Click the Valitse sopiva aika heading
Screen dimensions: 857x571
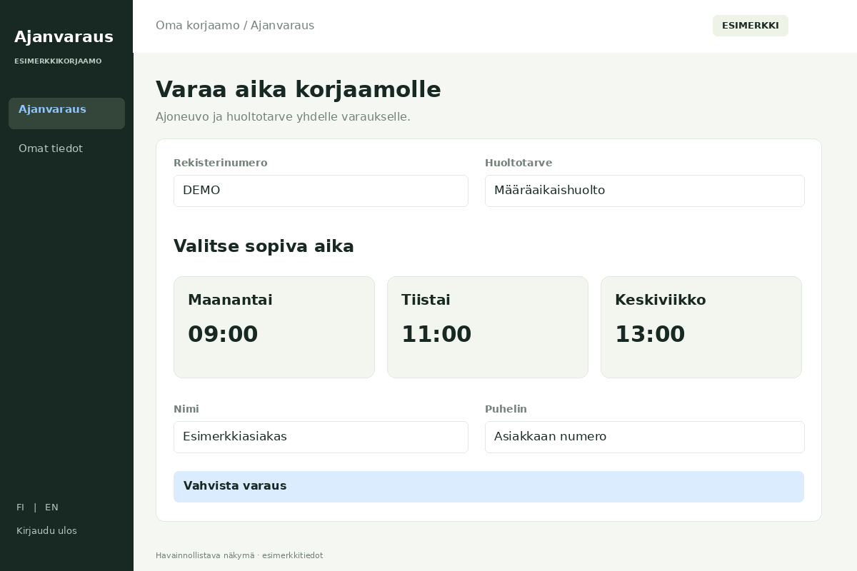point(264,246)
